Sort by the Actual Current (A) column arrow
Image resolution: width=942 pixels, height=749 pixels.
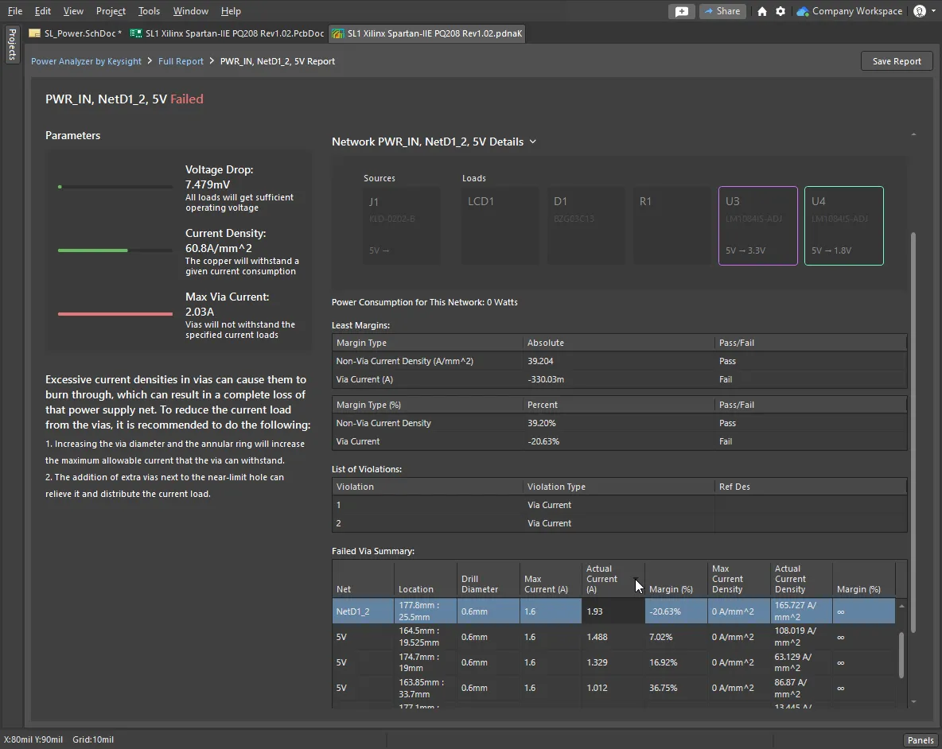[x=635, y=580]
